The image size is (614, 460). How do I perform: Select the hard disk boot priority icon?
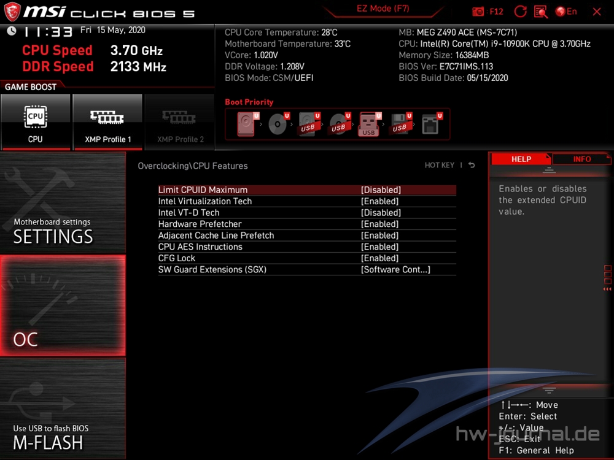[x=247, y=124]
